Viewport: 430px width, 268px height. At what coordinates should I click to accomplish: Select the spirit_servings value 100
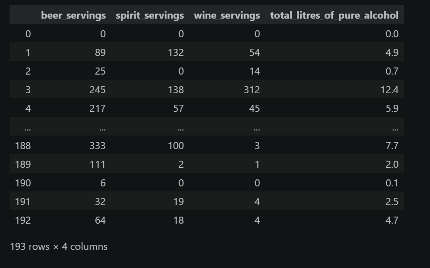176,146
